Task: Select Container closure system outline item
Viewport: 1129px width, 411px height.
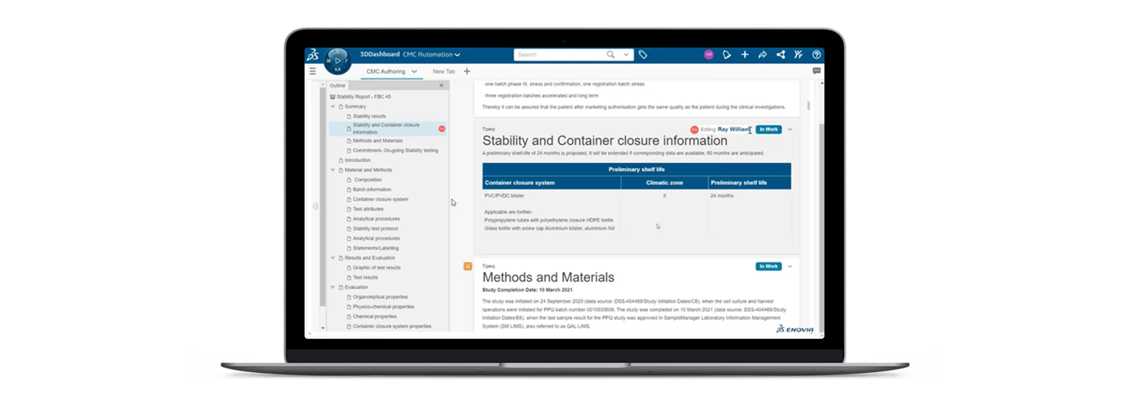Action: (381, 200)
